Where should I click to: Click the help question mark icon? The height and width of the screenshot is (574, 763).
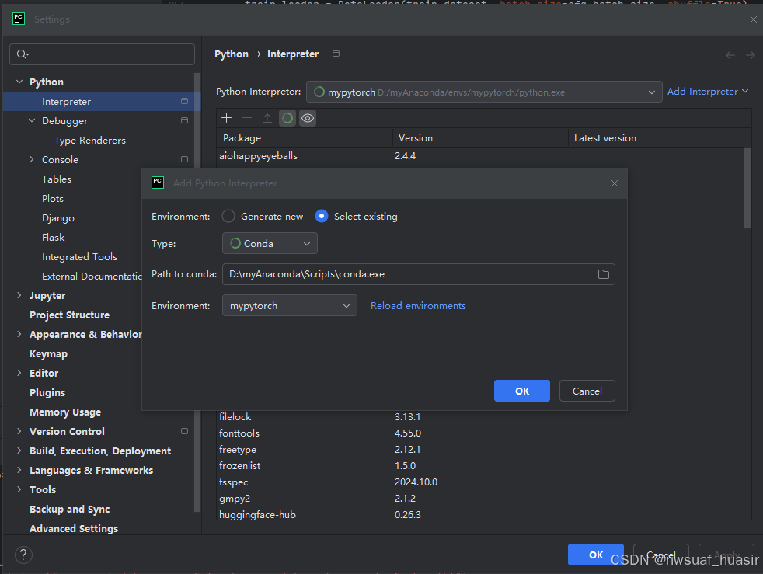[x=23, y=555]
